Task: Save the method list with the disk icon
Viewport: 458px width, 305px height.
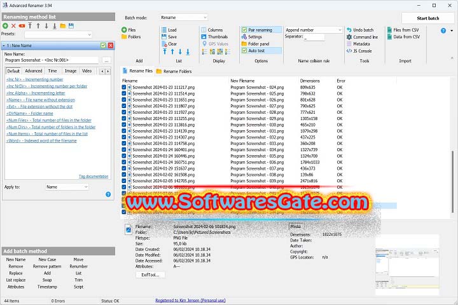Action: pos(71,25)
